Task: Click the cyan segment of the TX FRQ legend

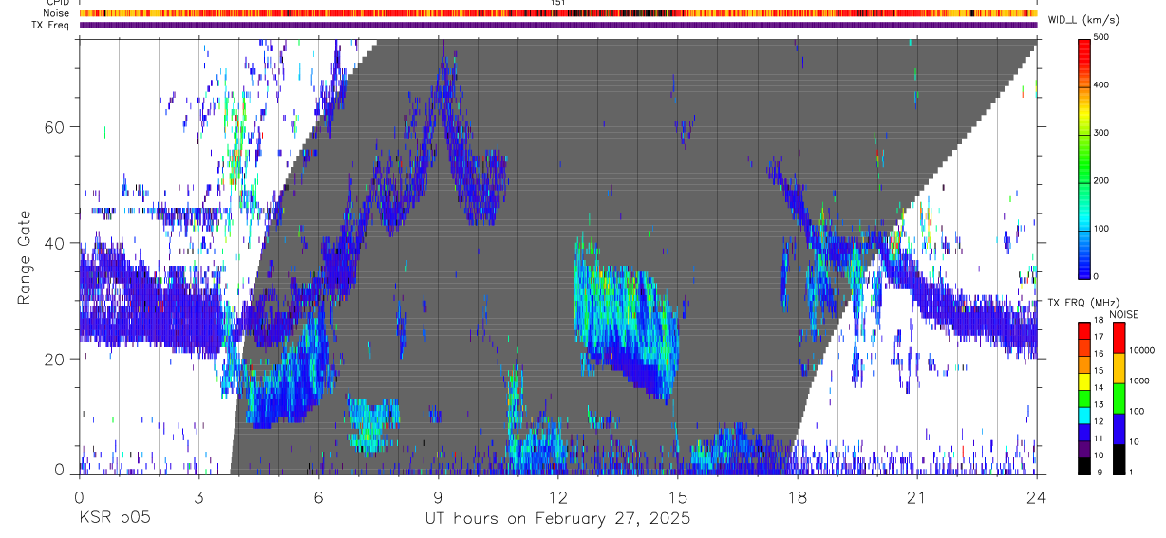Action: (x=1084, y=415)
